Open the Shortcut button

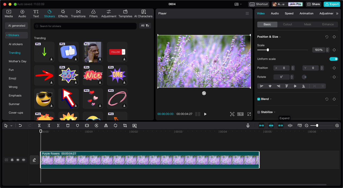(259, 4)
